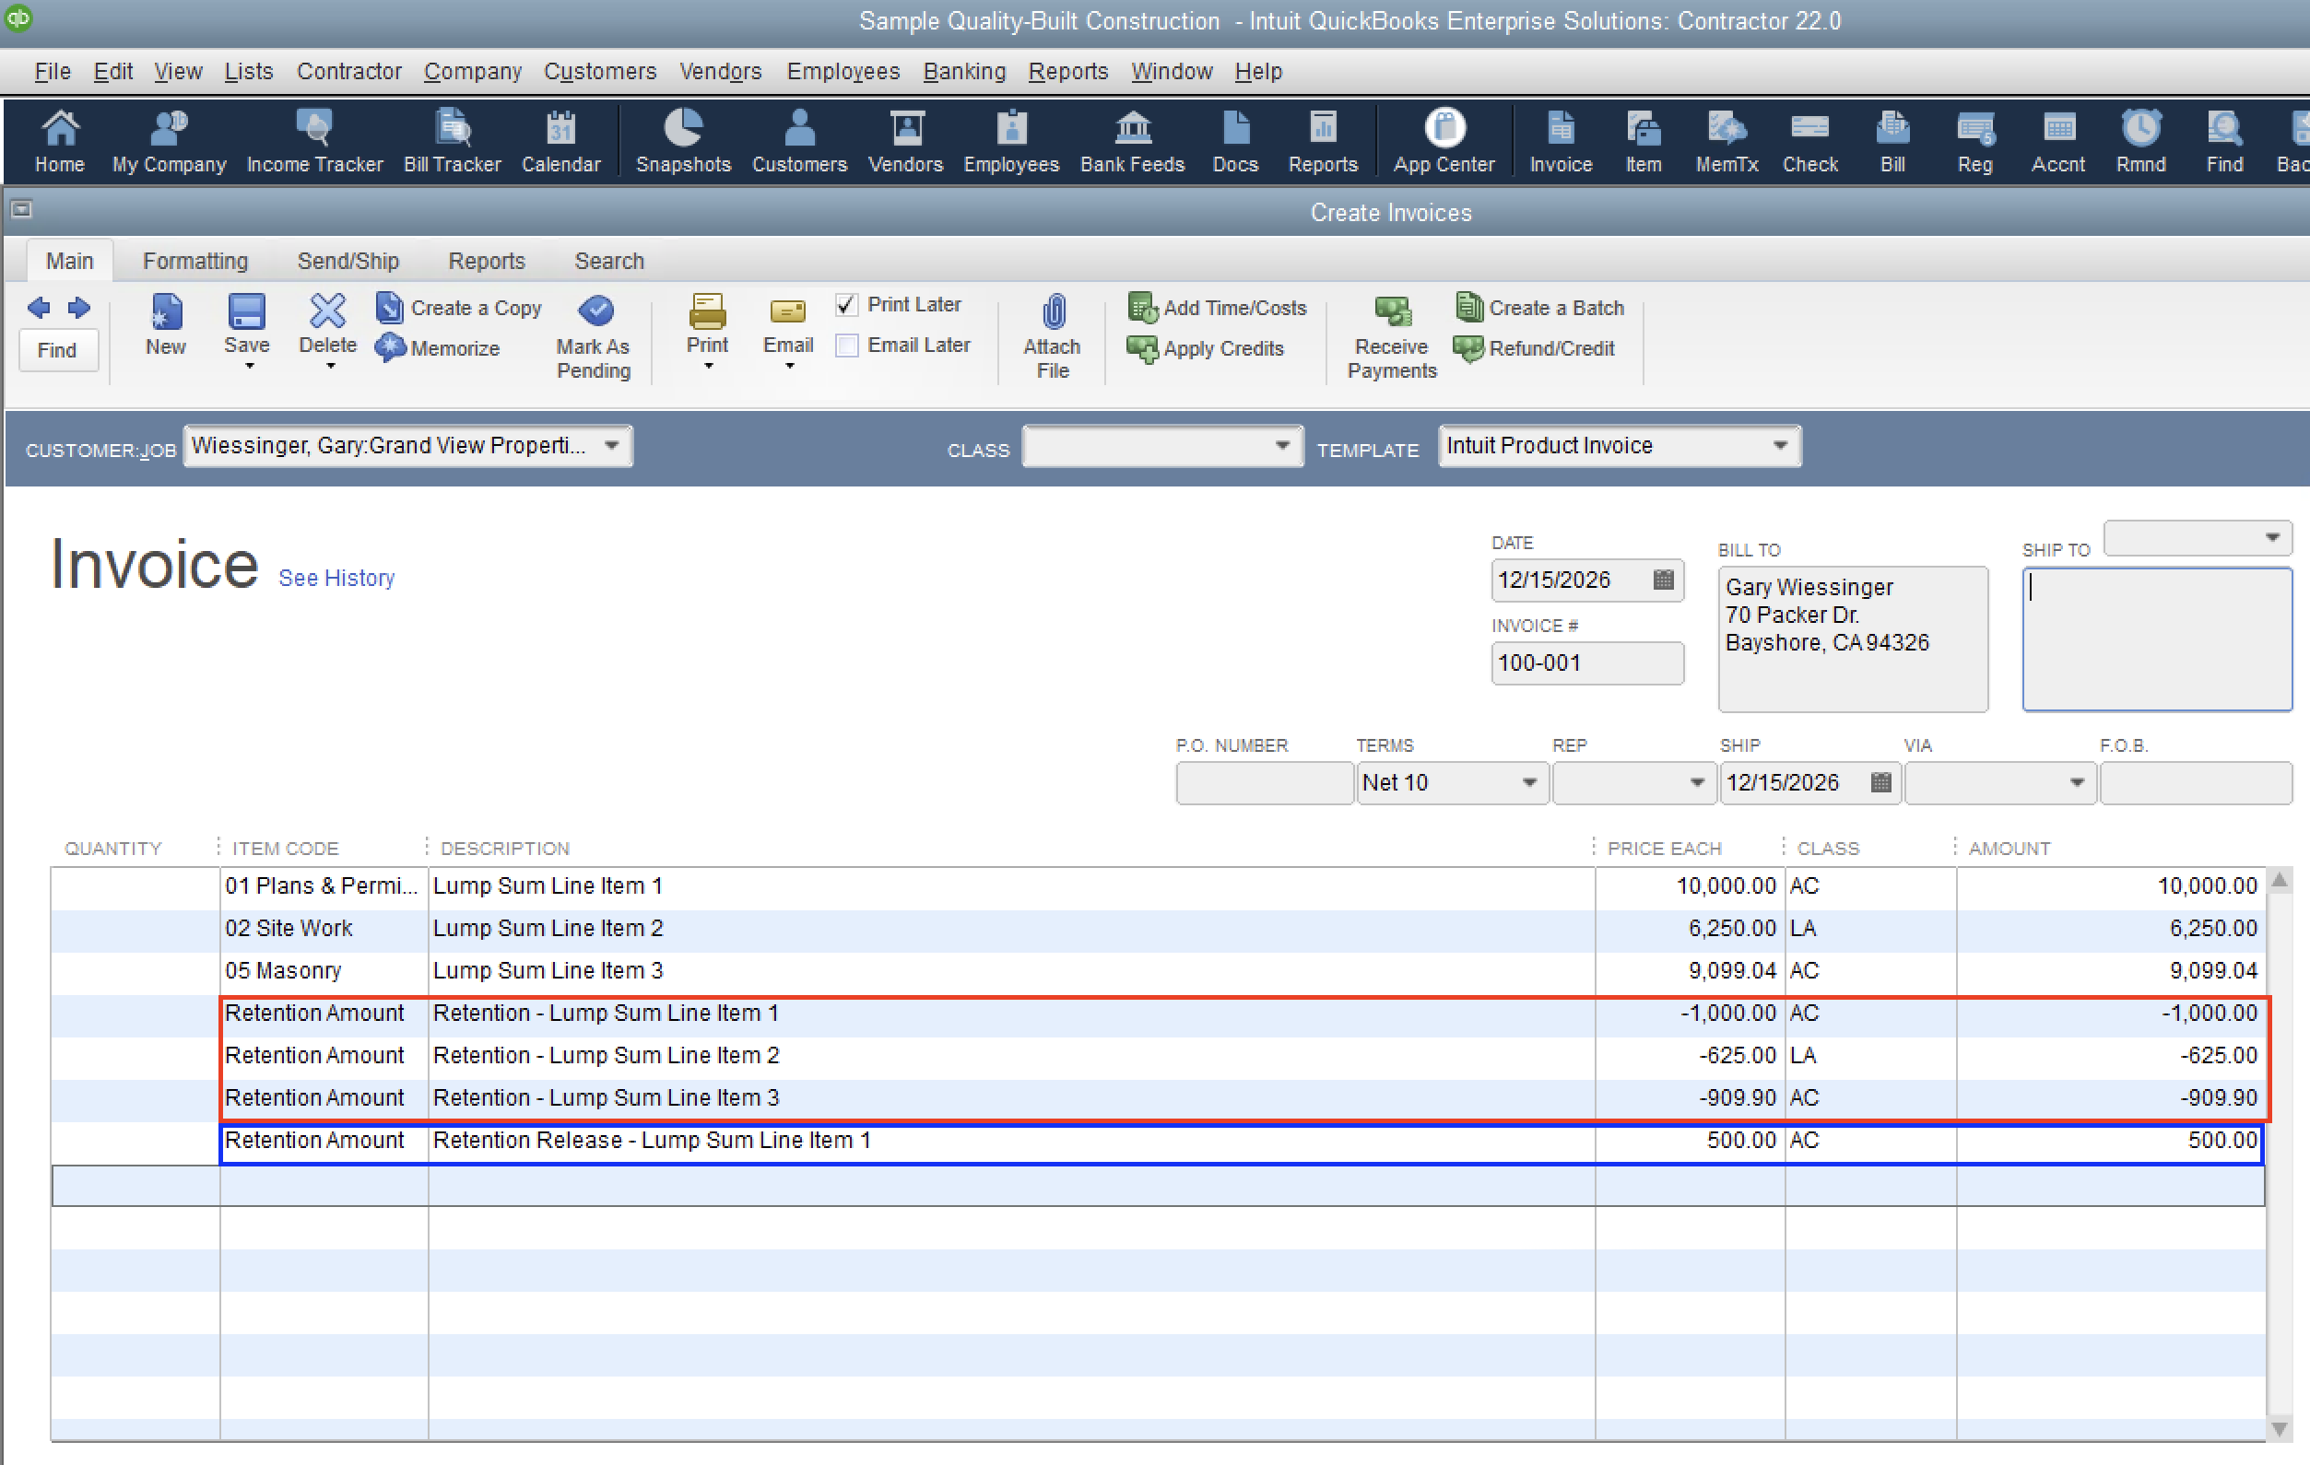Open the Customers center icon
The width and height of the screenshot is (2310, 1465).
tap(799, 141)
